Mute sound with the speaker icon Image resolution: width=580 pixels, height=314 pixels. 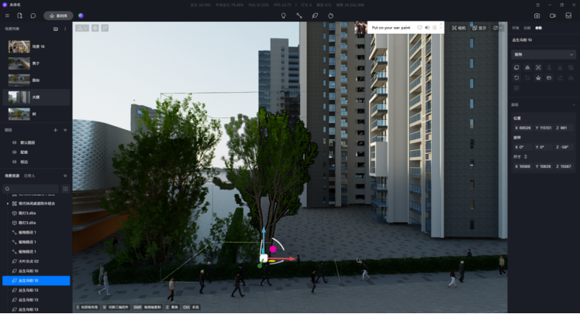point(427,27)
